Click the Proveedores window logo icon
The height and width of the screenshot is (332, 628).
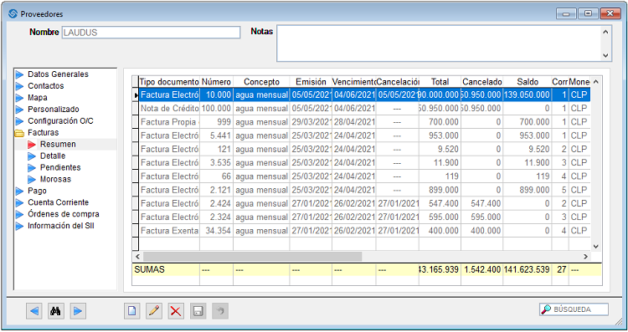click(x=13, y=13)
